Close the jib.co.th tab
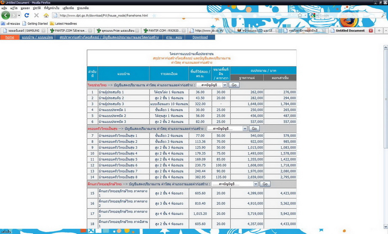 point(230,31)
